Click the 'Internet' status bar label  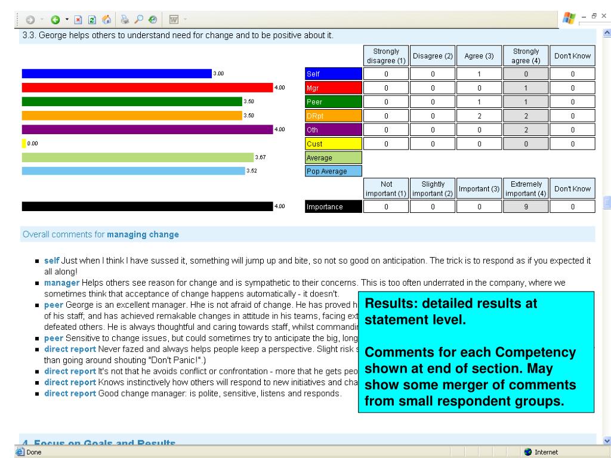pyautogui.click(x=546, y=452)
